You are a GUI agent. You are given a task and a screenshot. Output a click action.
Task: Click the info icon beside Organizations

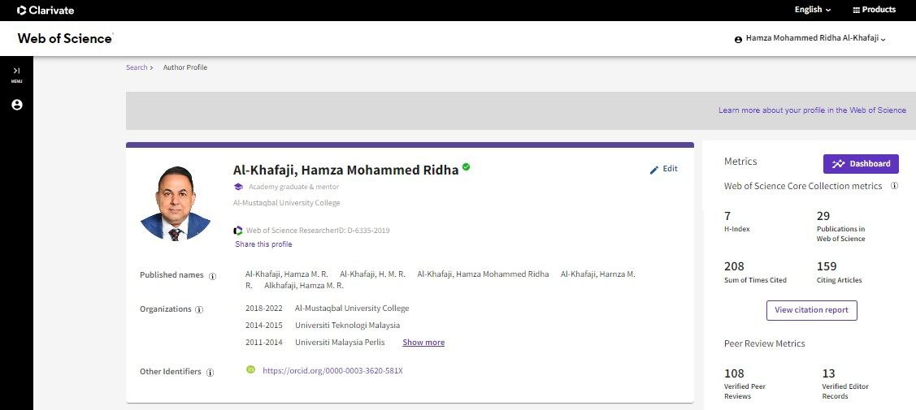[199, 309]
